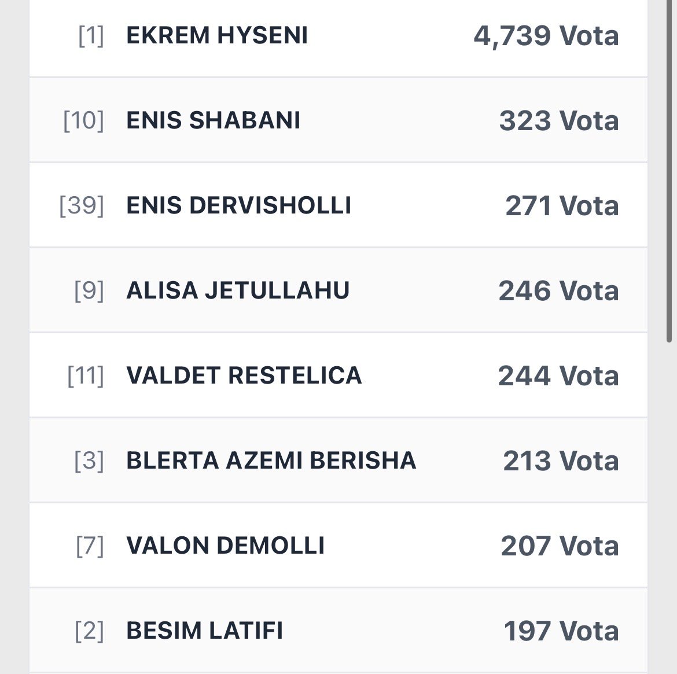
Task: Select the 246 Vota result
Action: [x=558, y=291]
